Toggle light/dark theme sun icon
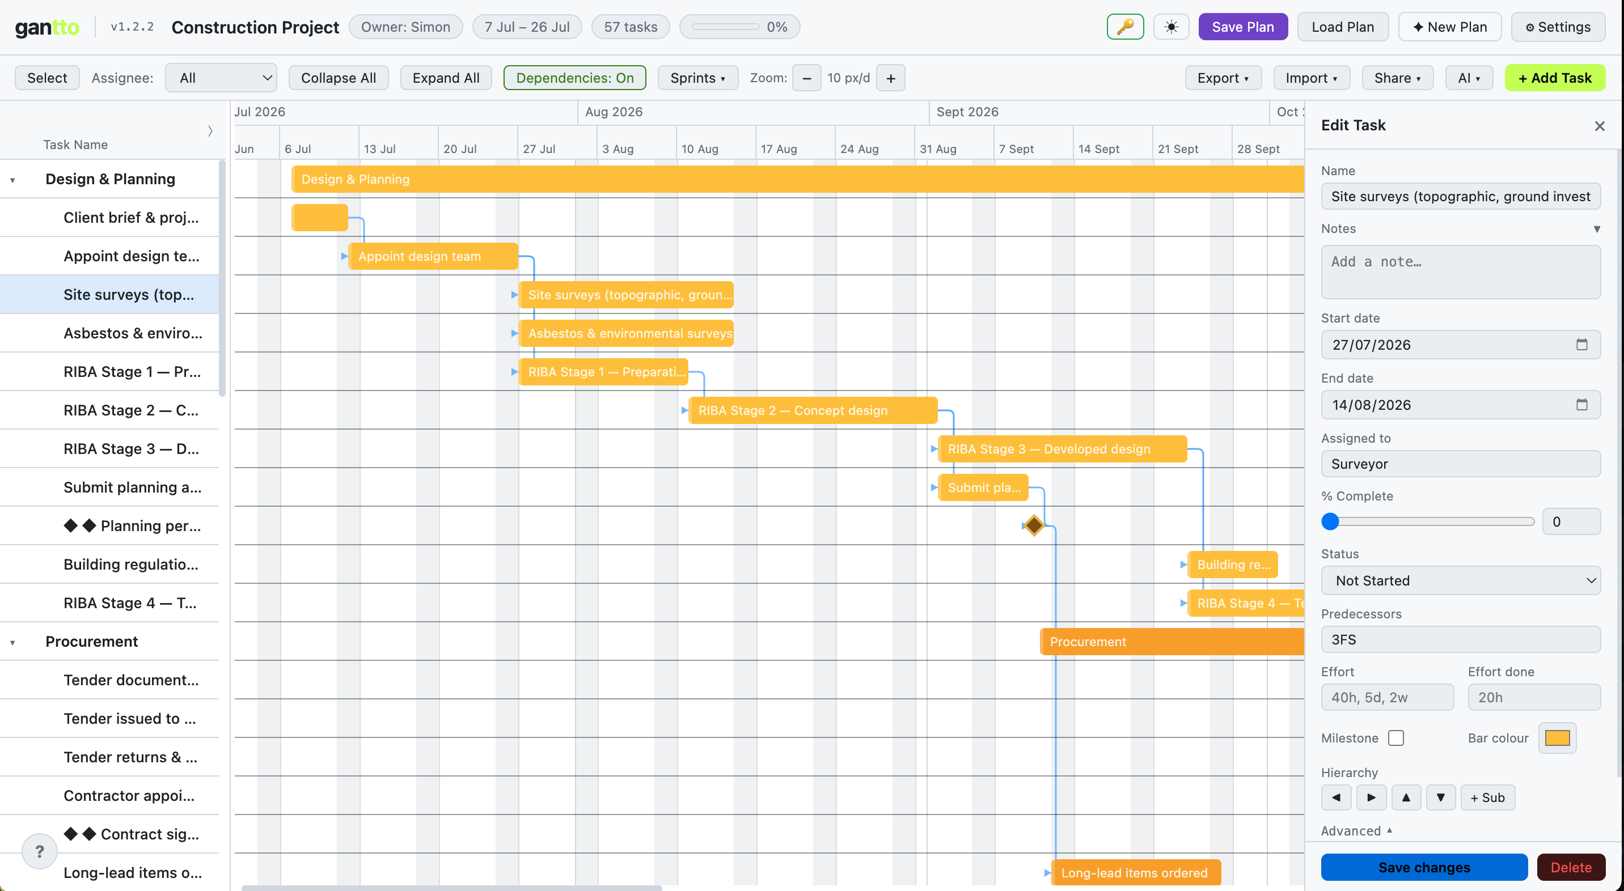 tap(1171, 27)
